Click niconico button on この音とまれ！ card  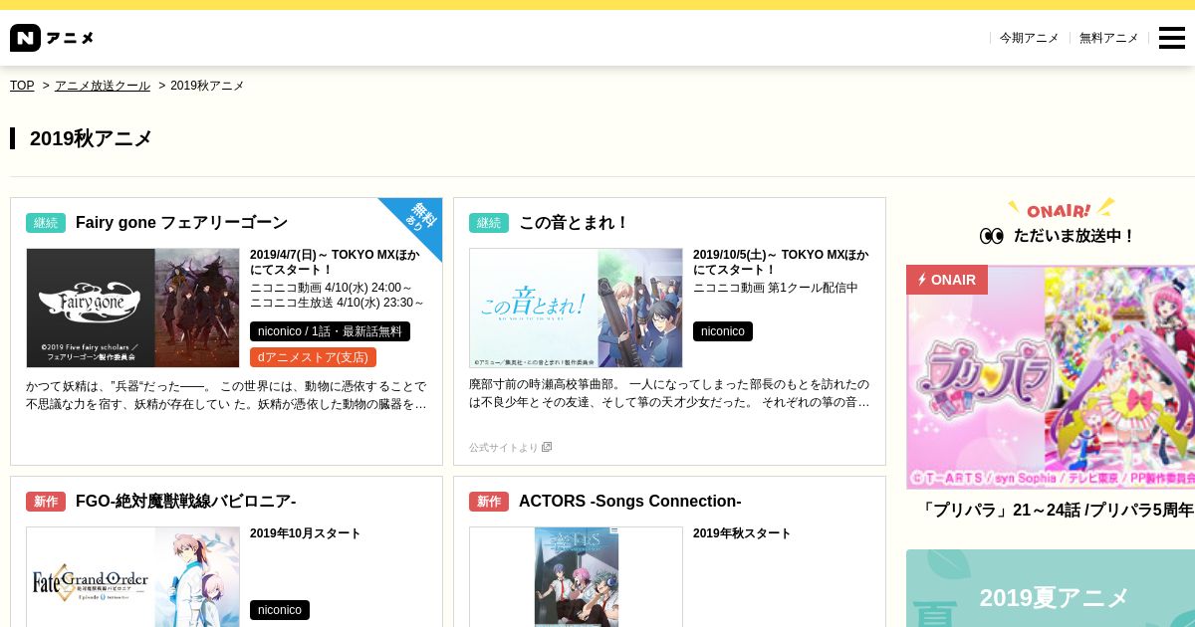click(x=723, y=331)
